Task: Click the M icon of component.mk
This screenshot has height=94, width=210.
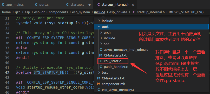Action: point(99,84)
